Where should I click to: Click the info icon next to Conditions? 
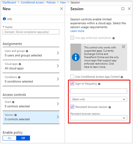pyautogui.click(x=19, y=77)
